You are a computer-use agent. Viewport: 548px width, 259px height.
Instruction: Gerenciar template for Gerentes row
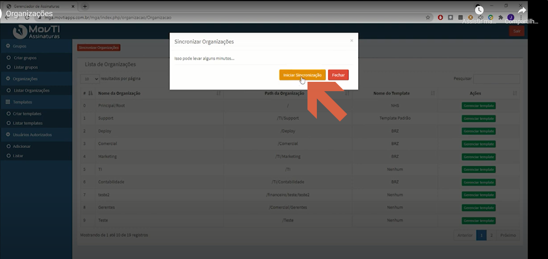(478, 208)
